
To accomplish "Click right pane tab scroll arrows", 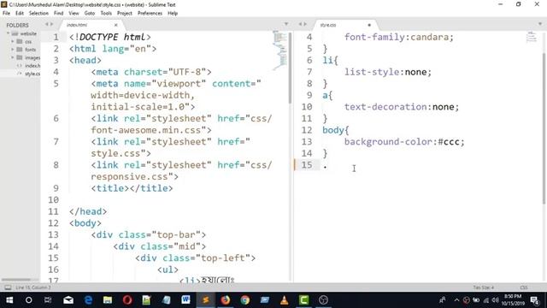I will point(303,25).
